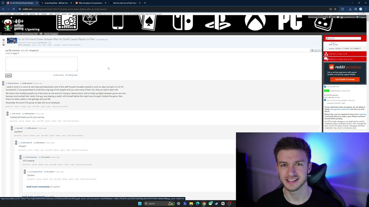Screen dimensions: 369x207
Task: Open the Chrome downloads icon
Action: click(x=350, y=9)
